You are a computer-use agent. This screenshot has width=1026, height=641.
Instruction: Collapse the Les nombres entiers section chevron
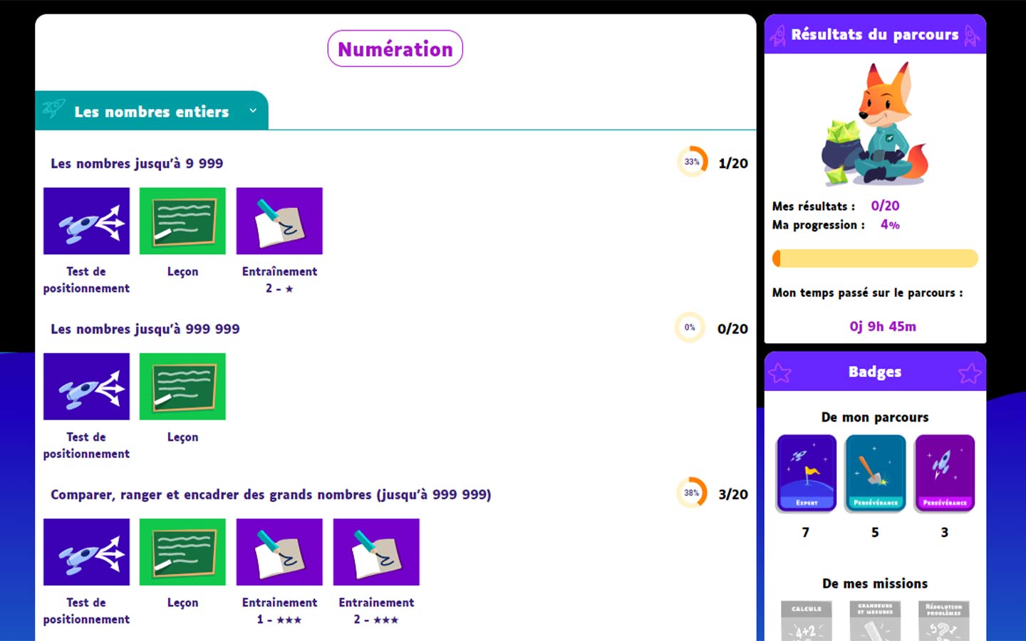tap(252, 111)
